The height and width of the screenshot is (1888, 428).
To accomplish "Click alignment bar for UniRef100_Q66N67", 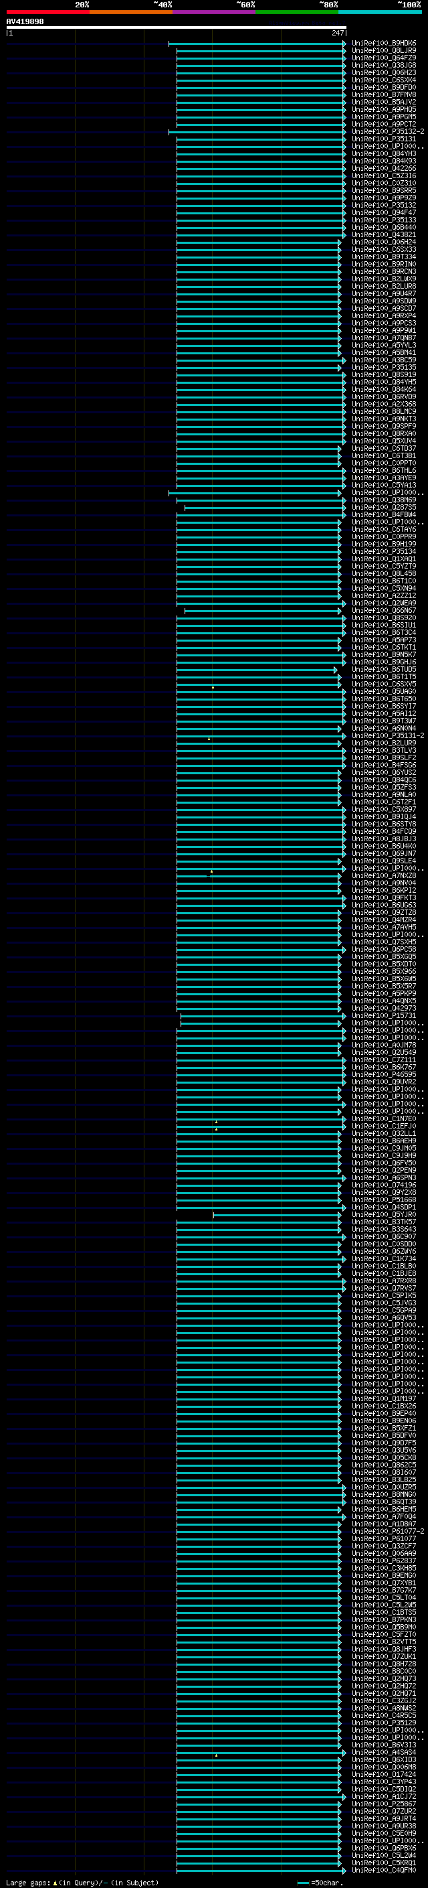I will (x=263, y=611).
